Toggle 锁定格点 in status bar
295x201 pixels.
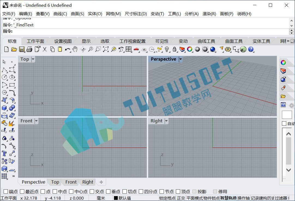(167, 198)
